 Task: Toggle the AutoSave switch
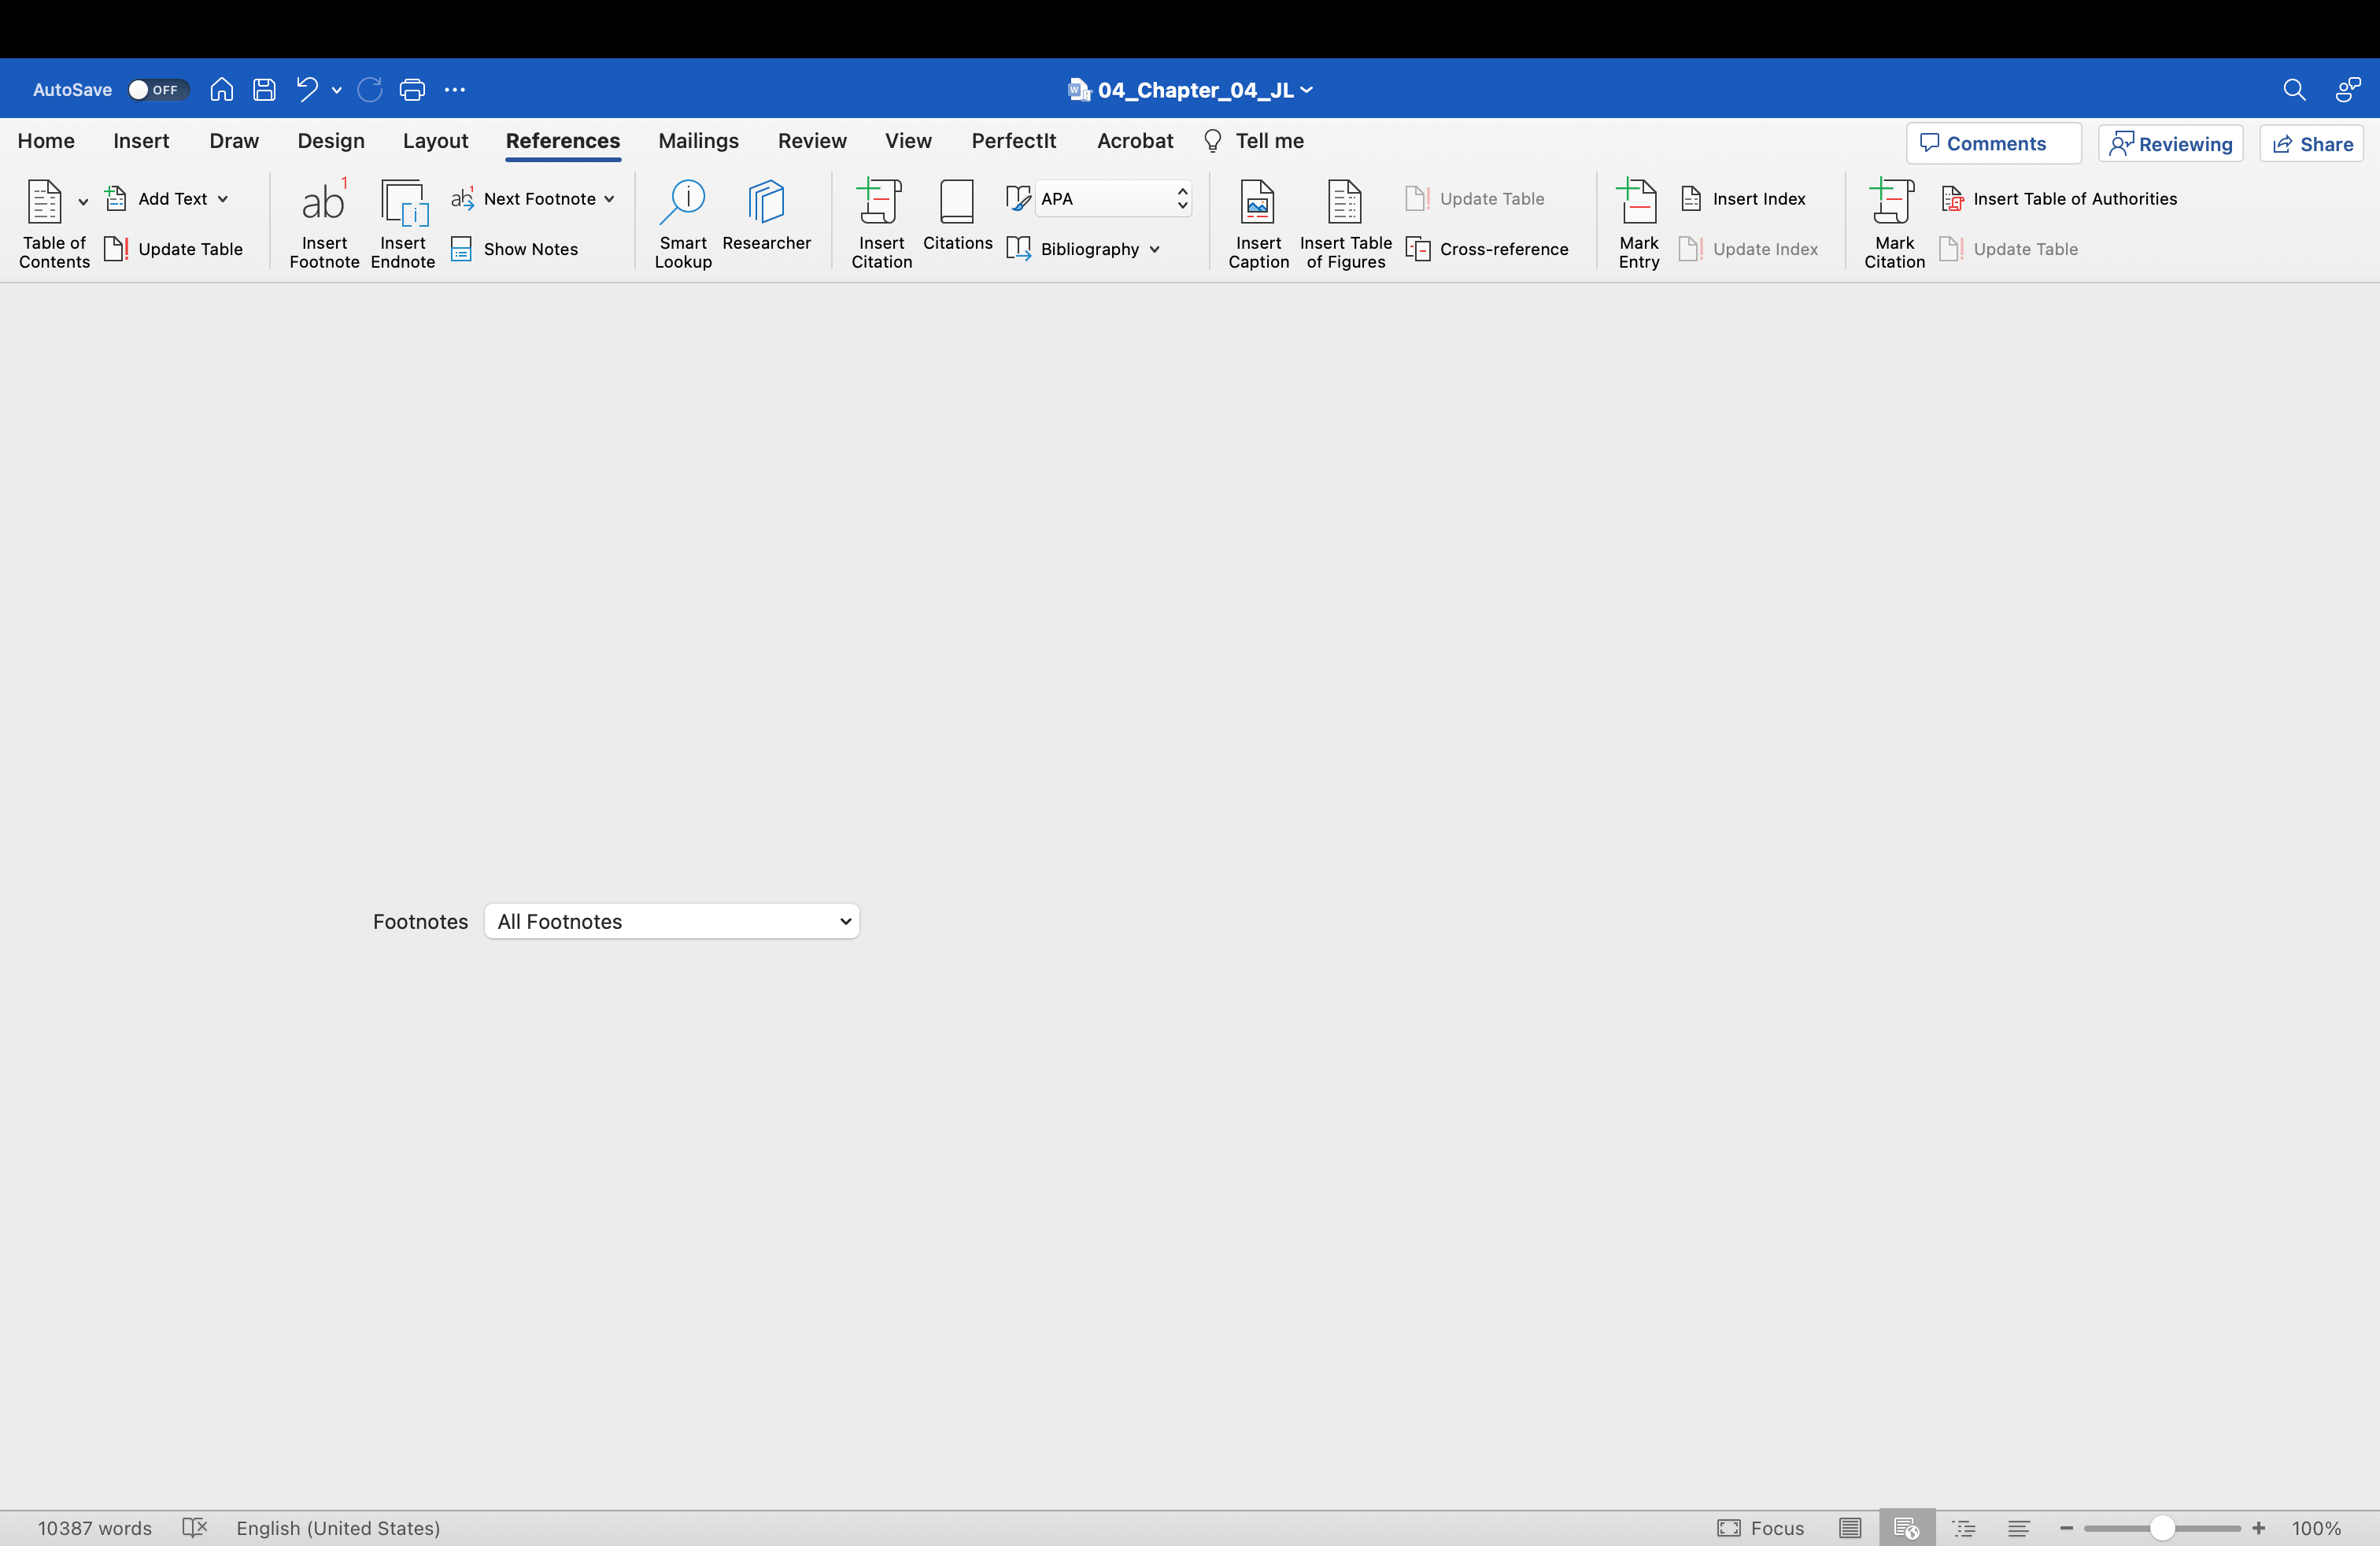(158, 90)
